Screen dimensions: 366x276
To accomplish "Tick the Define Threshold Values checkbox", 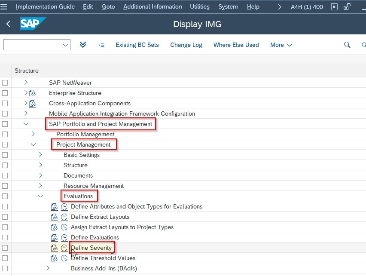I will click(5, 258).
